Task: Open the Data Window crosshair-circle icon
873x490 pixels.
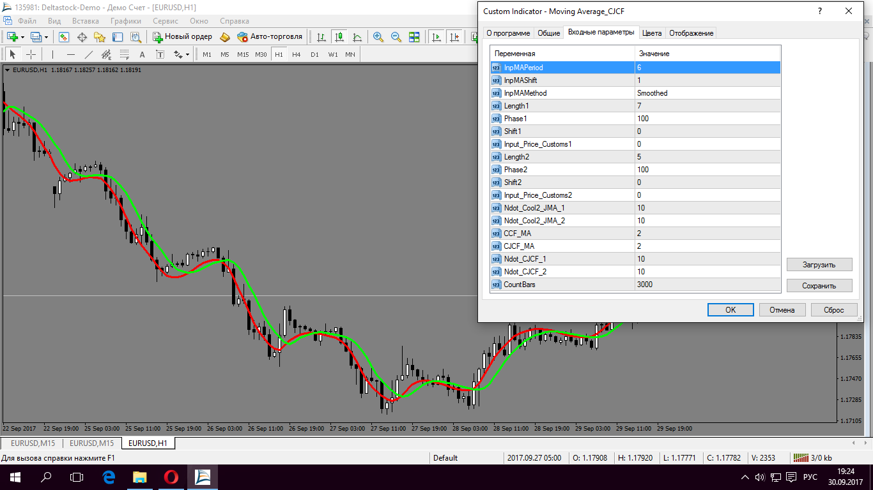Action: 82,37
